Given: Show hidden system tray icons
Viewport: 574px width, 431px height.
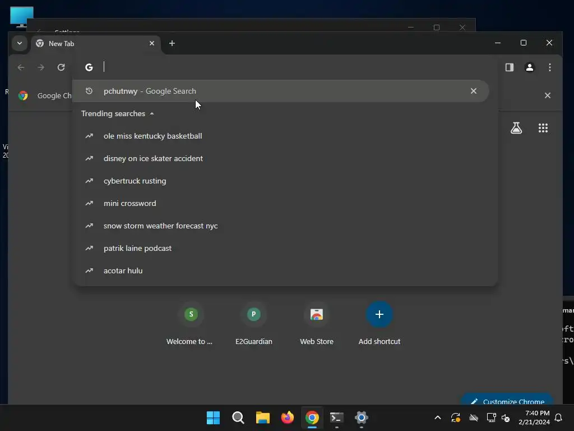Looking at the screenshot, I should click(437, 418).
